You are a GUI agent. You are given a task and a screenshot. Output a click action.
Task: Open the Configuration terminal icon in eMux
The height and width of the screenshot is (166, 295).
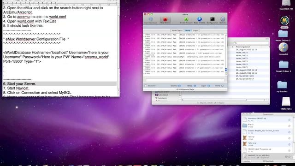tap(212, 20)
